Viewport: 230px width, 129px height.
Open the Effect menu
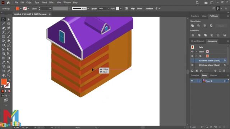(x=52, y=3)
